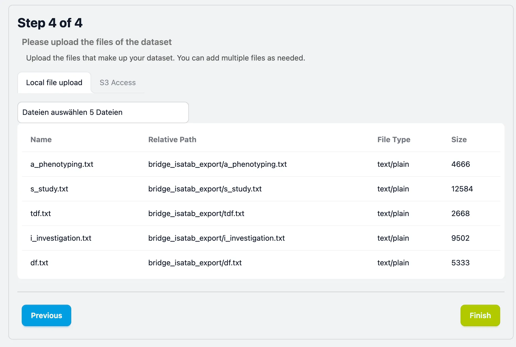Click the i_investigation.txt file name
Screen dimensions: 516x347
pyautogui.click(x=61, y=238)
